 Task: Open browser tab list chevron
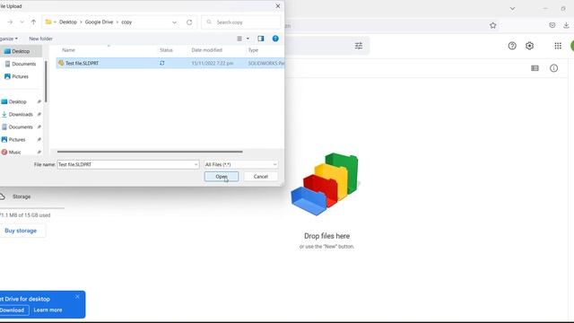512,8
